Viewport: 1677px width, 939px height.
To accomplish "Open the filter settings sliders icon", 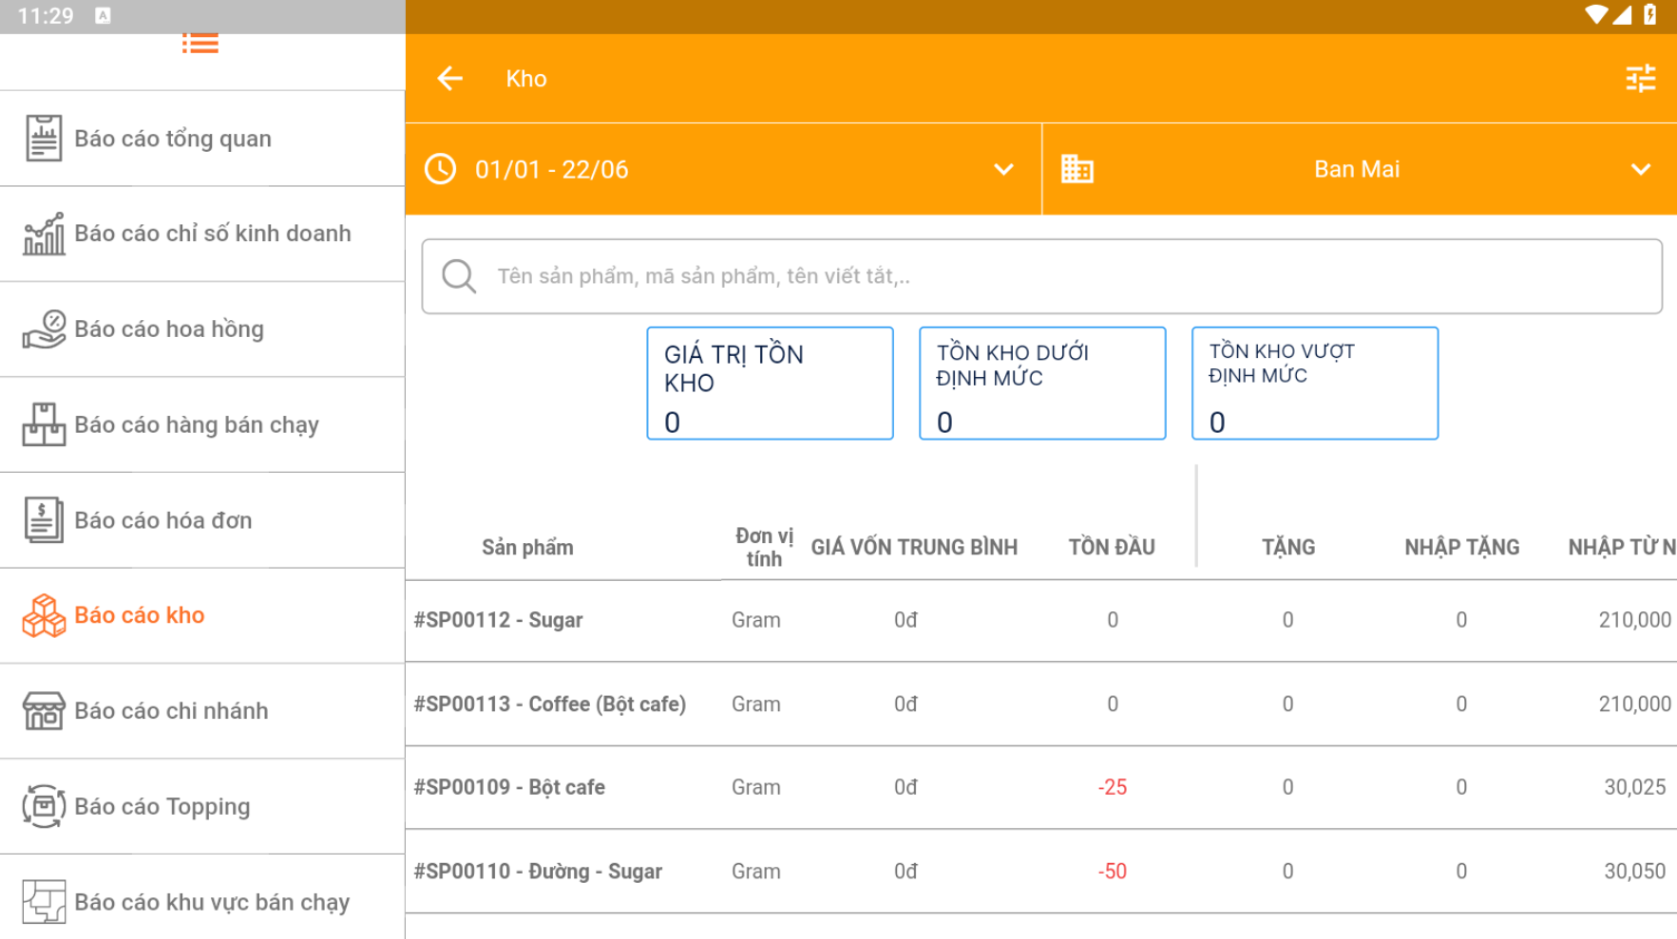I will click(1640, 79).
